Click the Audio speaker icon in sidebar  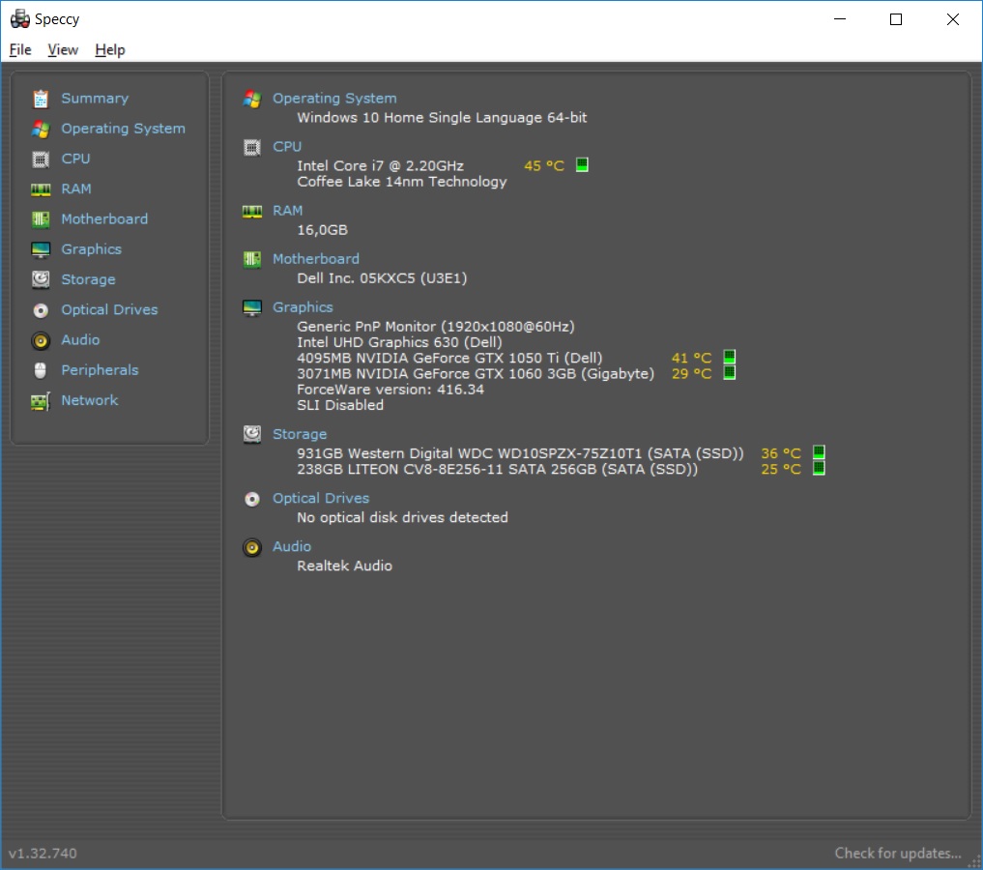(x=41, y=340)
